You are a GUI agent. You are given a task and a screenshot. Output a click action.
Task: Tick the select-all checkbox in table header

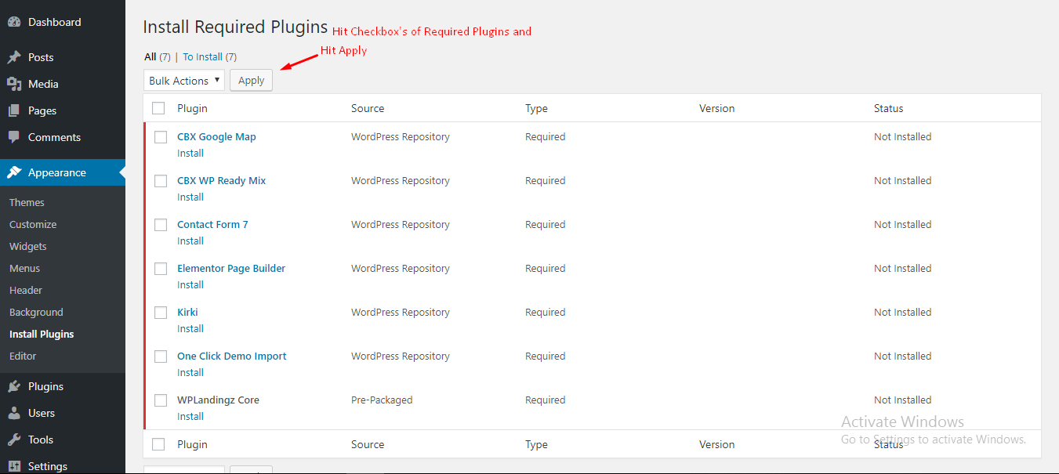point(158,108)
